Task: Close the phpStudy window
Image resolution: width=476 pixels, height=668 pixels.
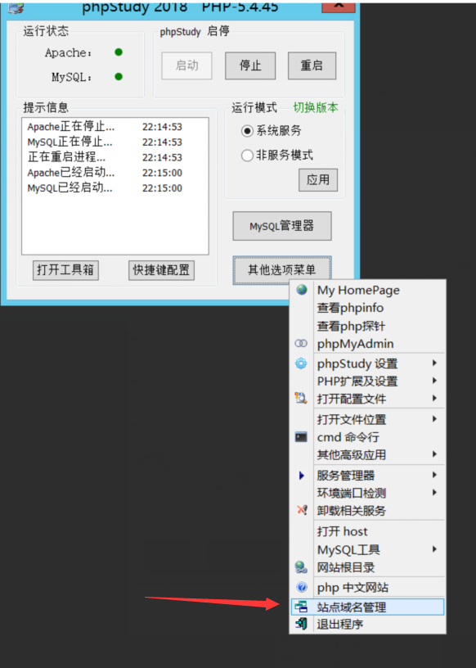Action: click(x=339, y=6)
